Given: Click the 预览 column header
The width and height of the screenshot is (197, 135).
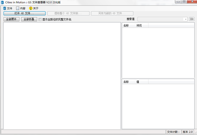Looking at the screenshot, I should (142, 25).
